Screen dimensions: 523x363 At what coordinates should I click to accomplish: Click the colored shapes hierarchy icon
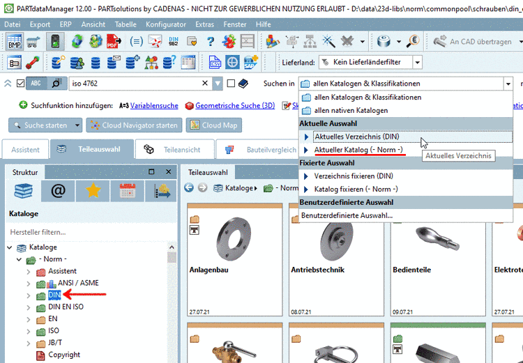point(151,63)
